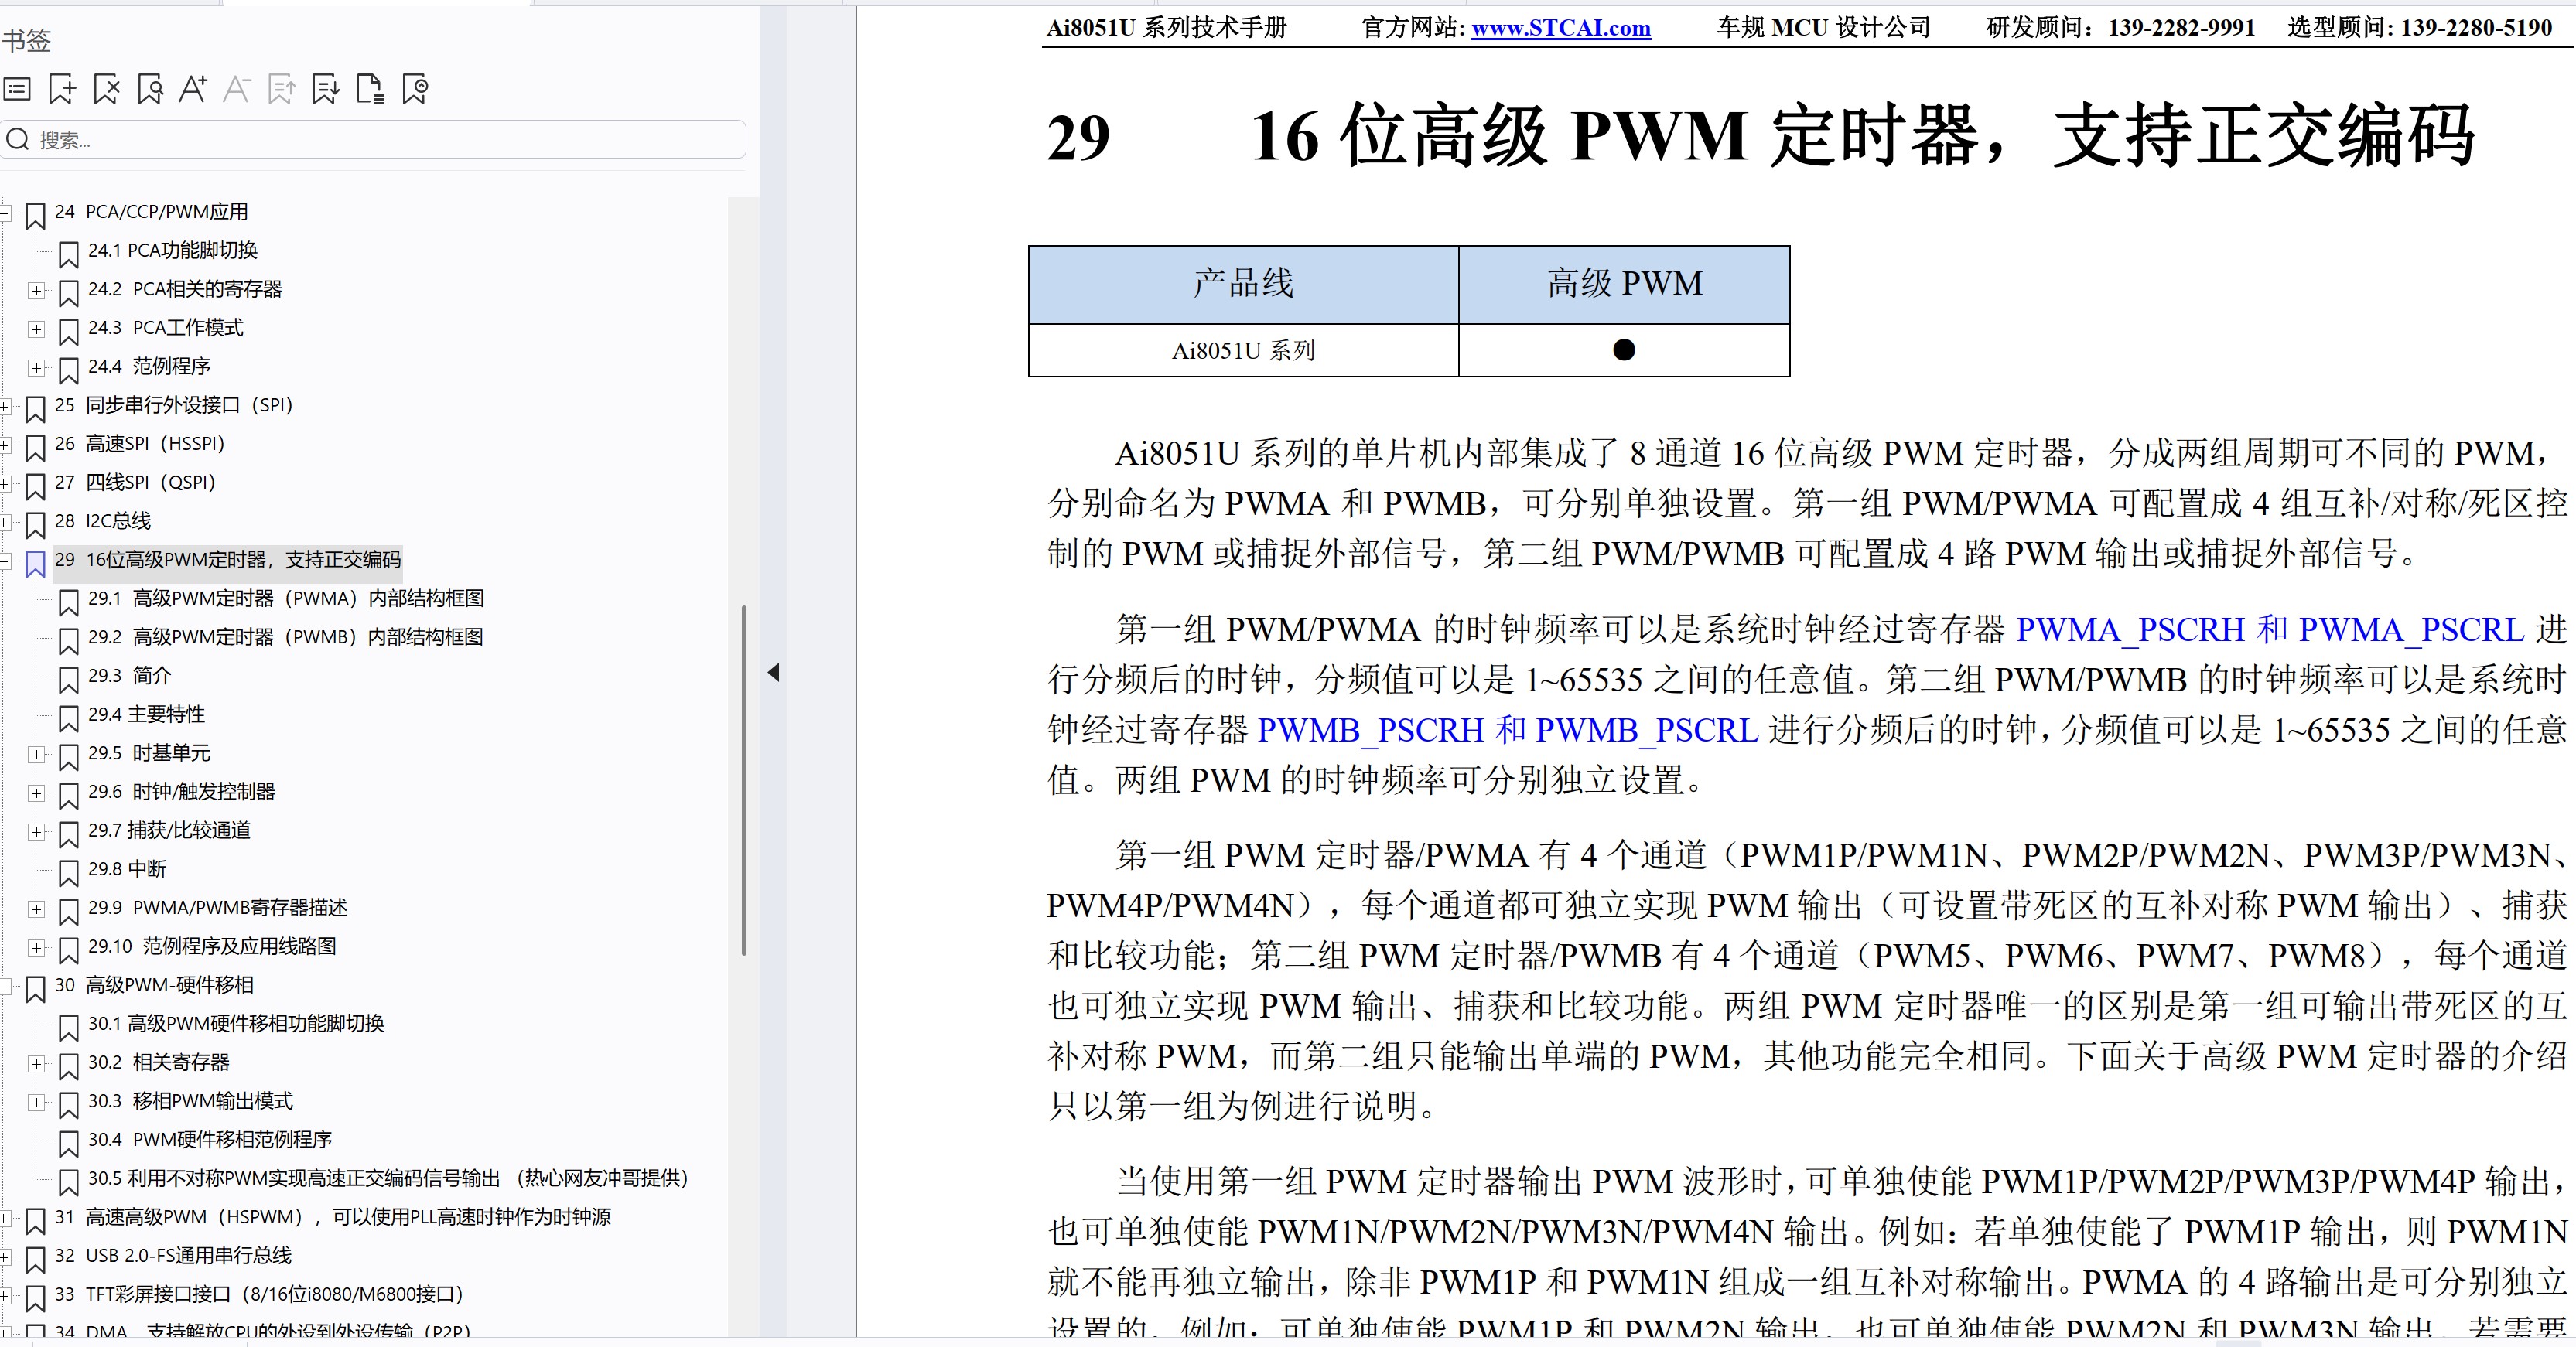Toggle the bookmark list view icon
2576x1347 pixels.
coord(16,88)
